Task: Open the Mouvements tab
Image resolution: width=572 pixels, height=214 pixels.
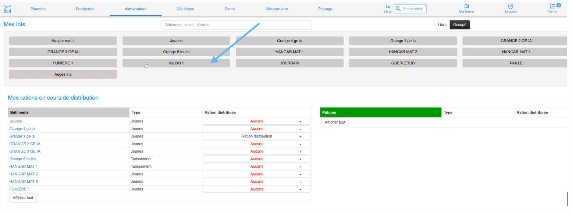Action: [277, 9]
